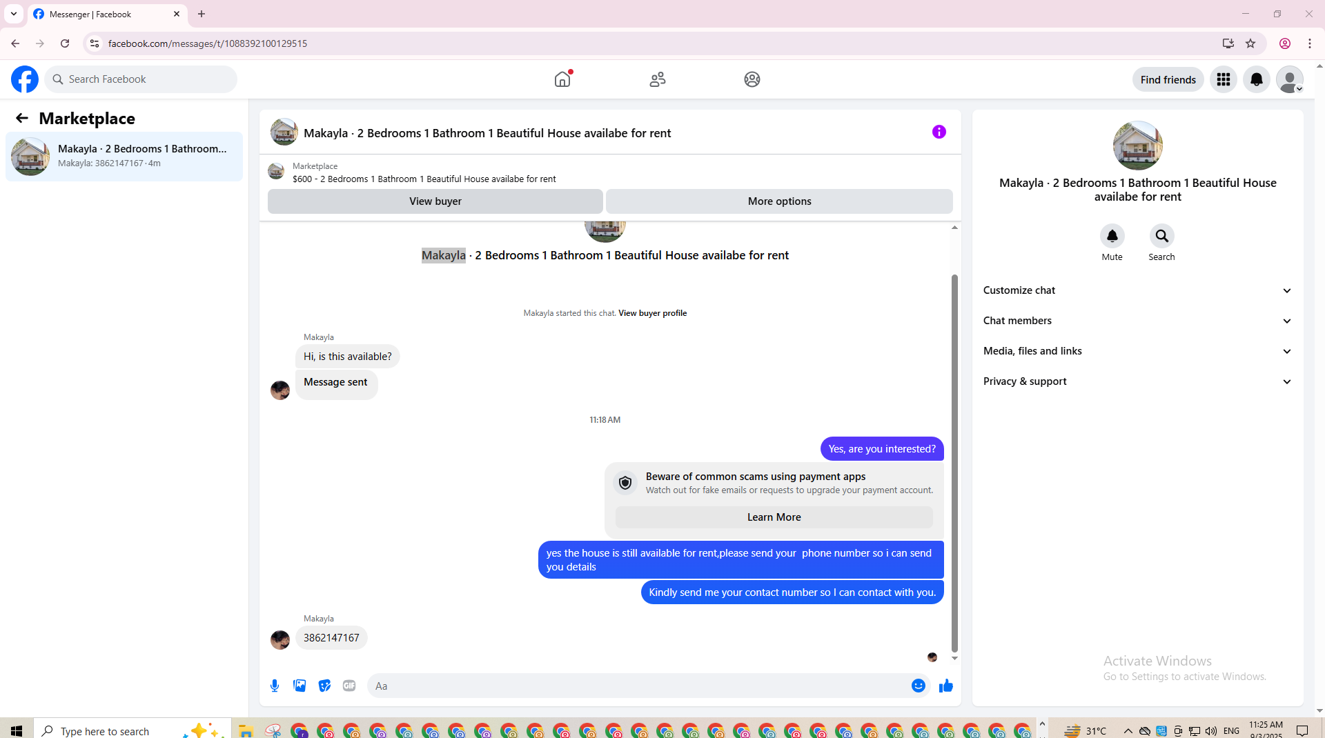Click Makayla's avatar beside phone number message
This screenshot has height=738, width=1325.
pos(280,640)
